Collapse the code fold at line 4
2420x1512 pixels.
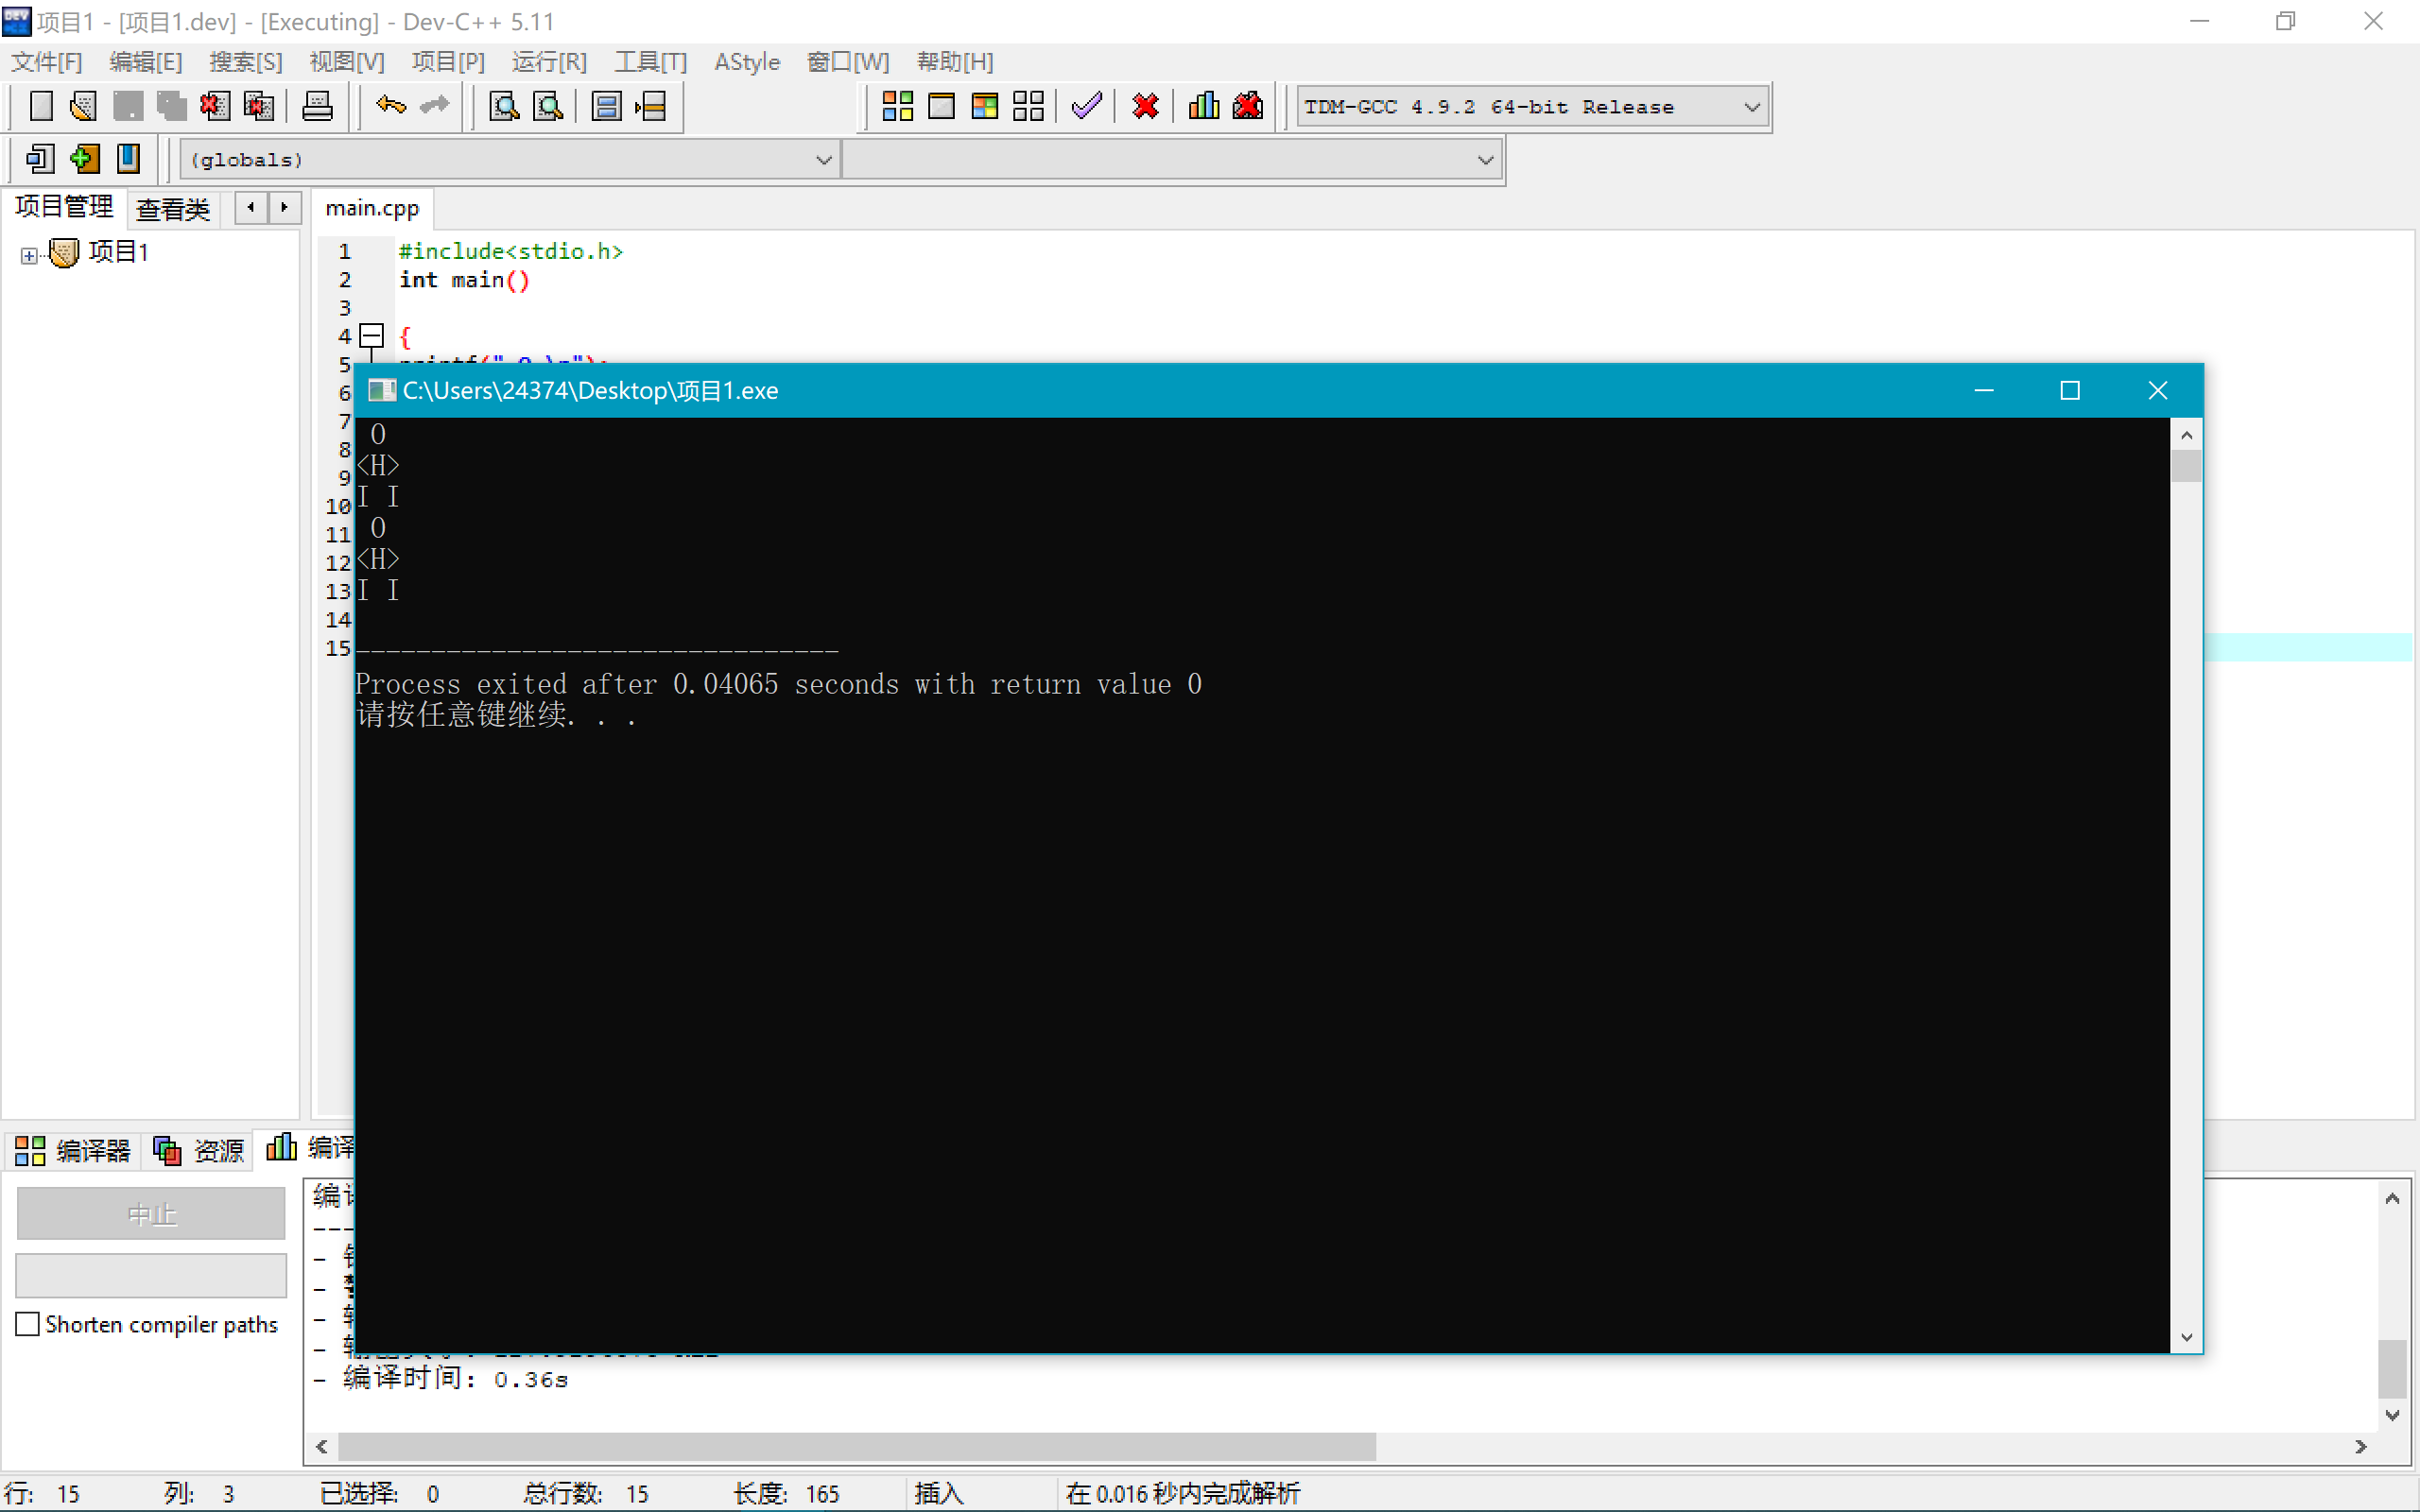[372, 335]
